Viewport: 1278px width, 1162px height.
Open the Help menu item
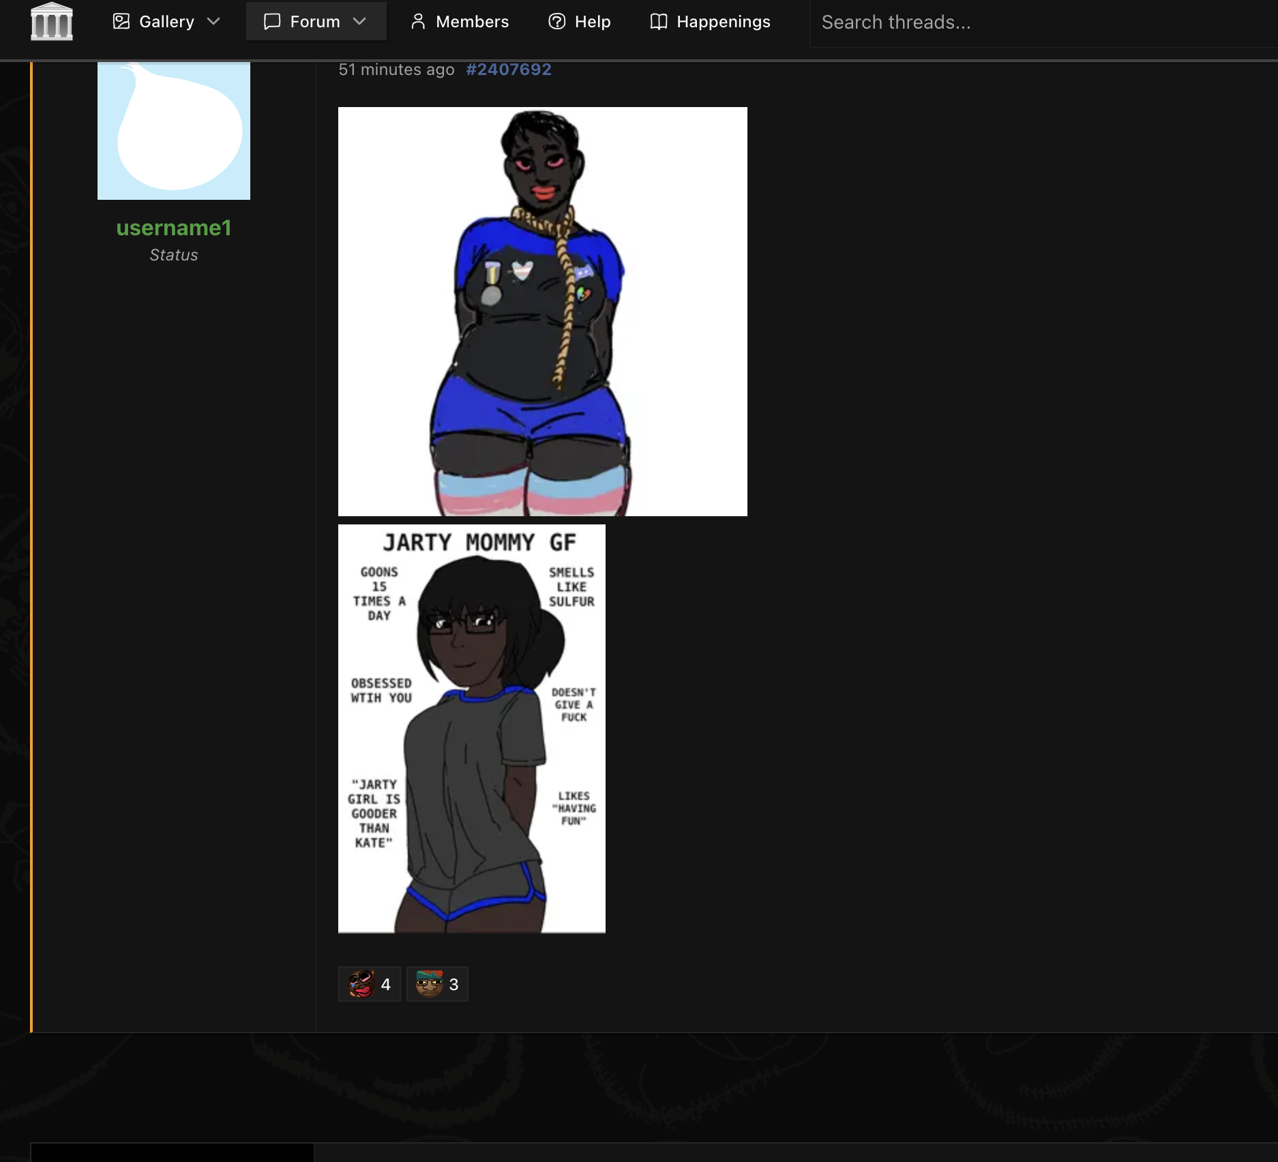pyautogui.click(x=580, y=22)
